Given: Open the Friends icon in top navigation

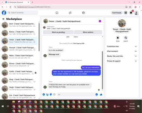Looking at the screenshot, I should [x=70, y=13].
